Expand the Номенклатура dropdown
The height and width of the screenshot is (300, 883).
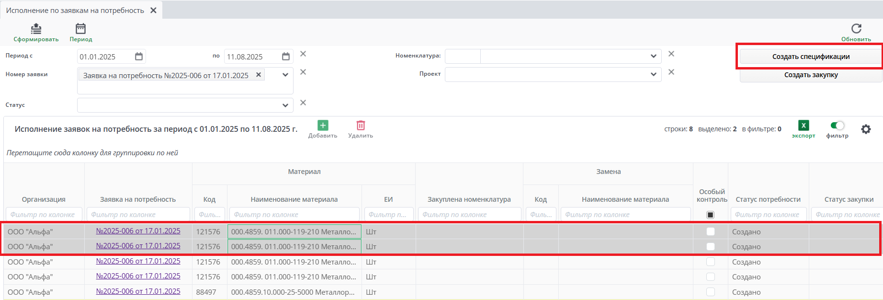coord(653,57)
